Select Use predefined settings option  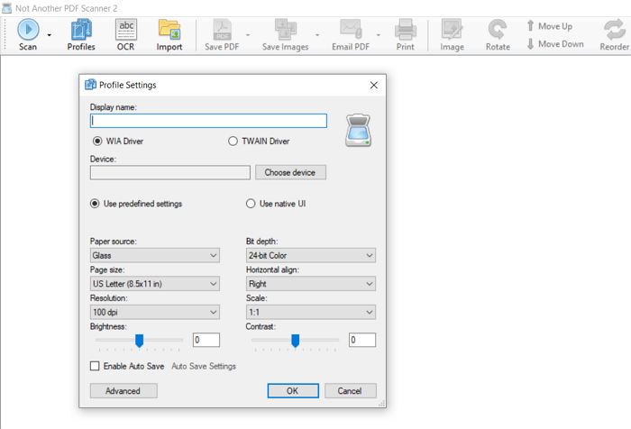95,204
